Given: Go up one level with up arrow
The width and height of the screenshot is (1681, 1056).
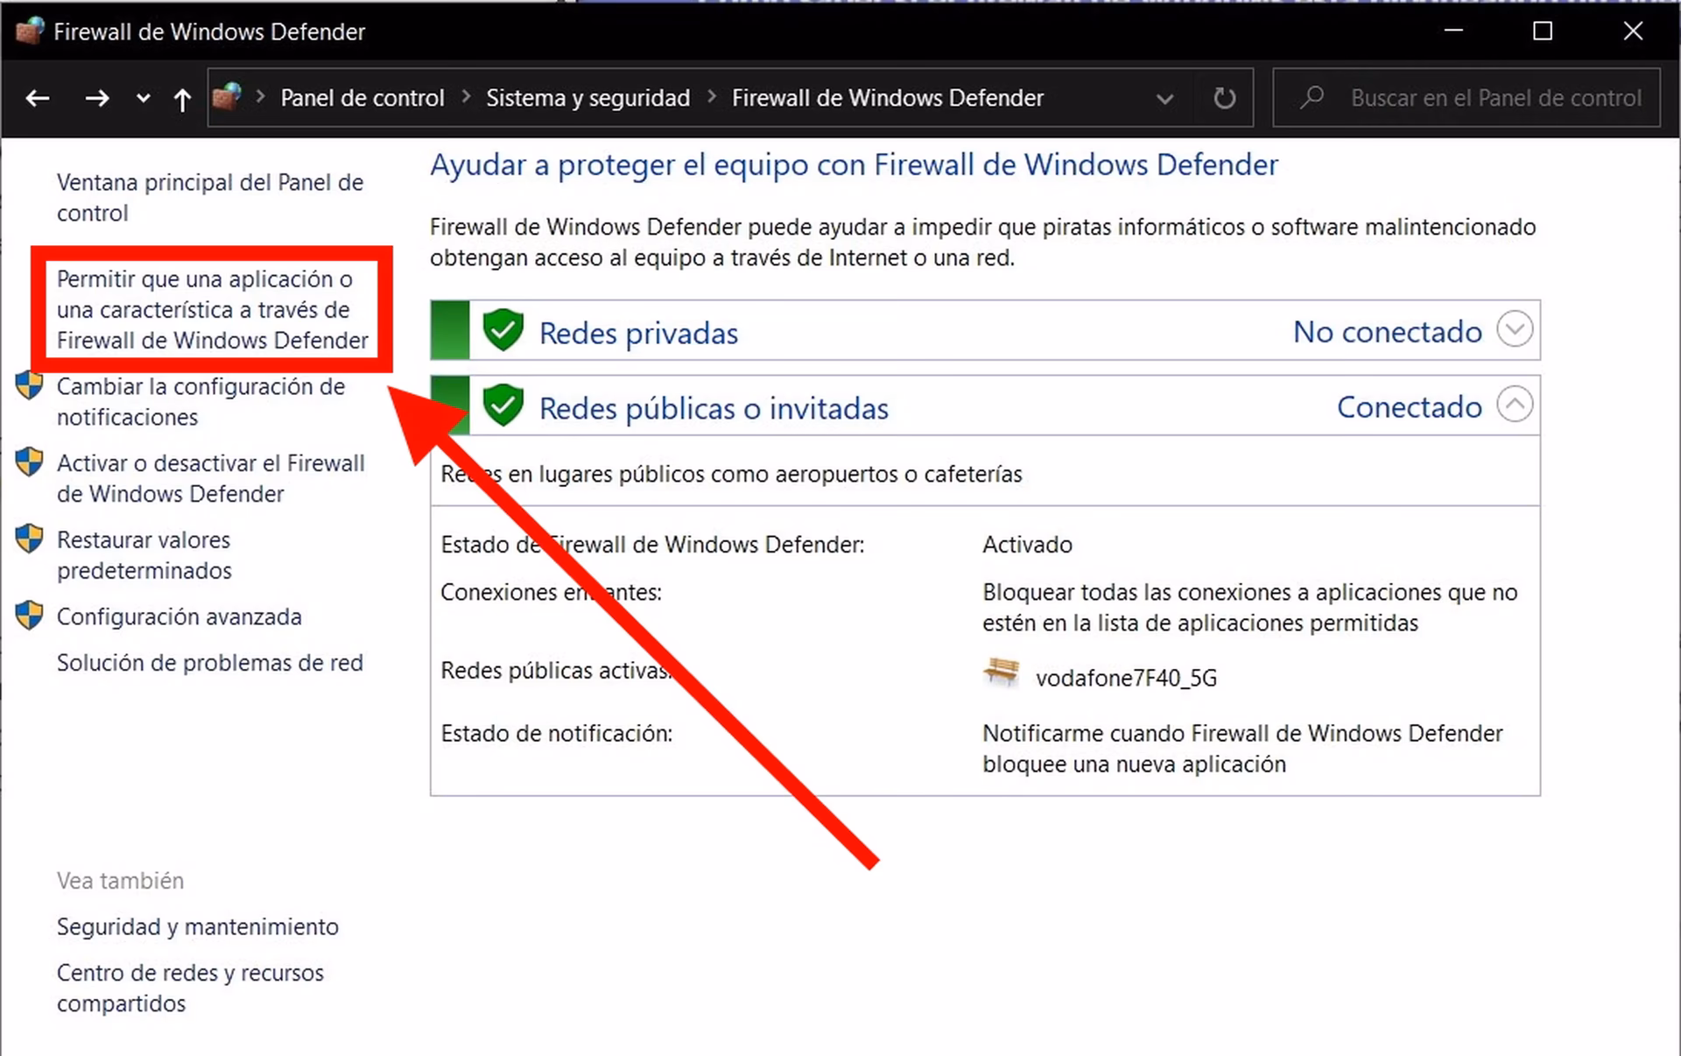Looking at the screenshot, I should [182, 99].
